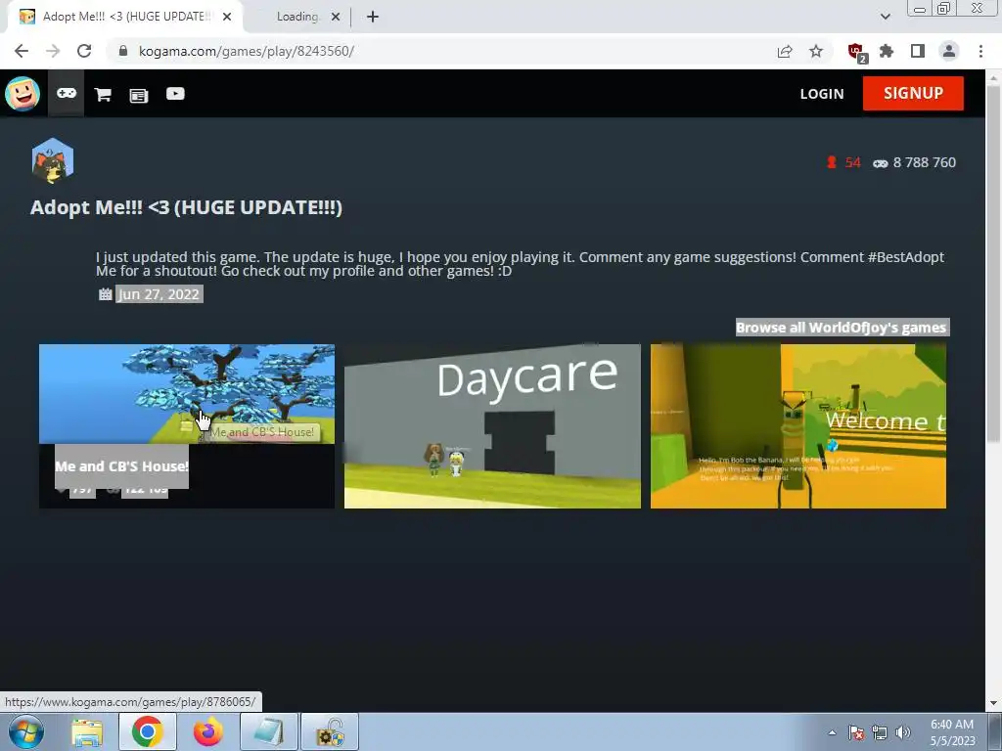Screen dimensions: 1002x751
Task: Click the scrollbar down arrow
Action: point(993,703)
